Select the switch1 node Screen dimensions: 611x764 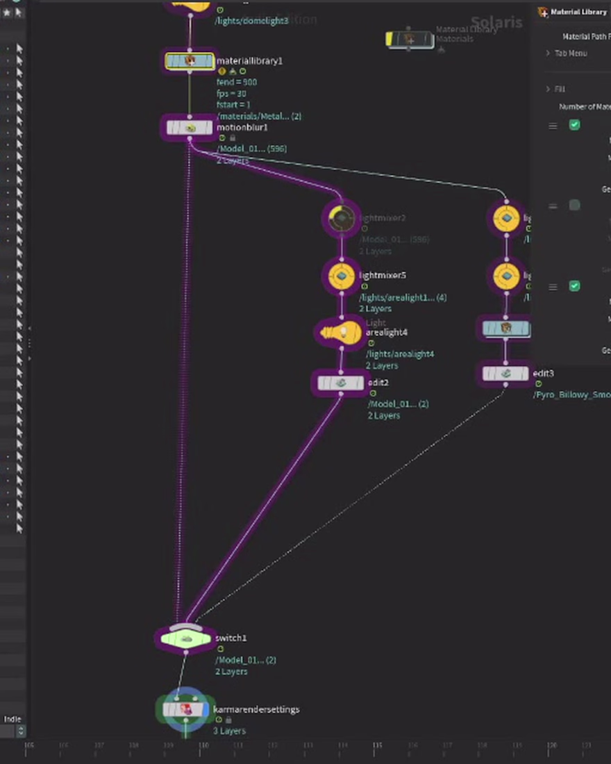185,639
